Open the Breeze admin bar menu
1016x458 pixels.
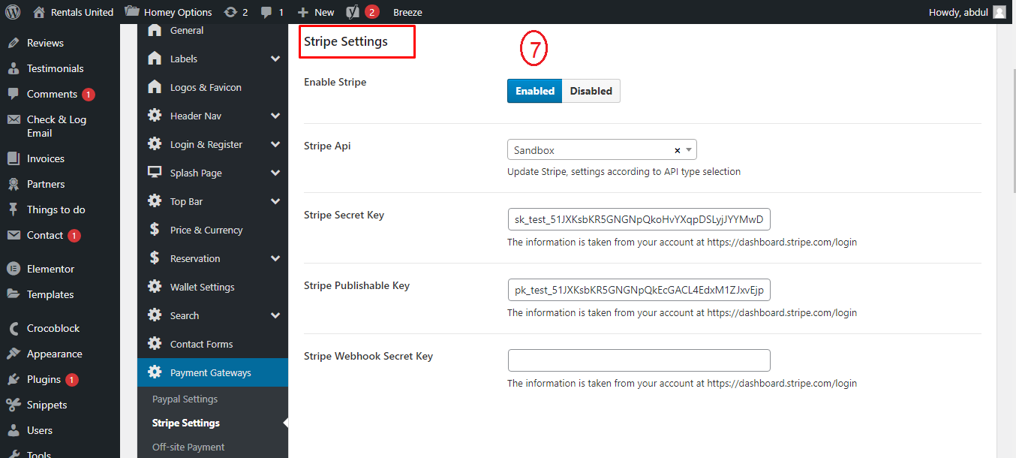[407, 12]
